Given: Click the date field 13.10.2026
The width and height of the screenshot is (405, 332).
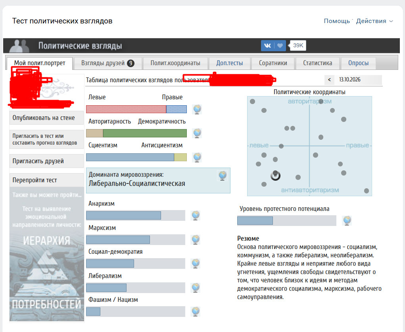Looking at the screenshot, I should click(358, 80).
